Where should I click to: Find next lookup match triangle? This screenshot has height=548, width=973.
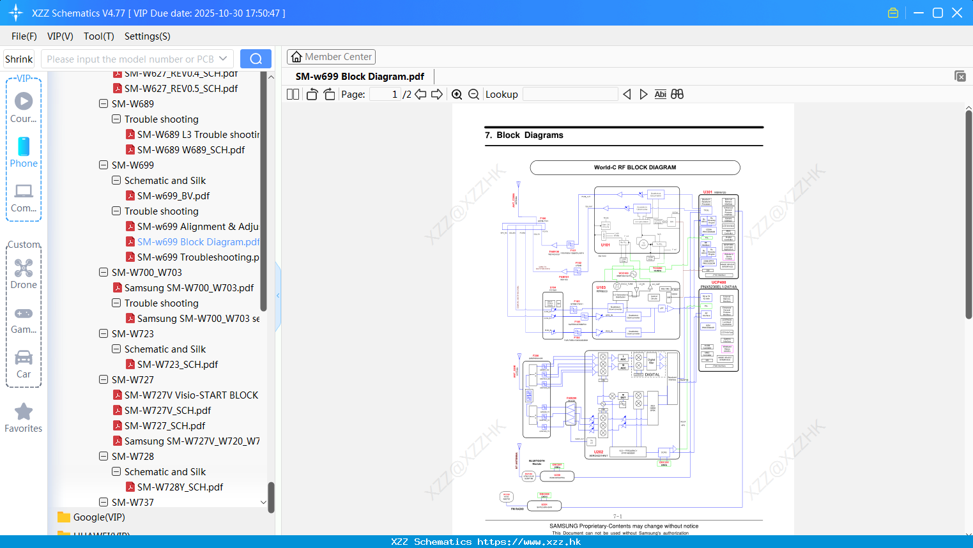[643, 94]
